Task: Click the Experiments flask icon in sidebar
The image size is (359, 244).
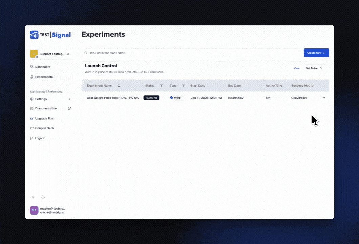Action: (31, 77)
